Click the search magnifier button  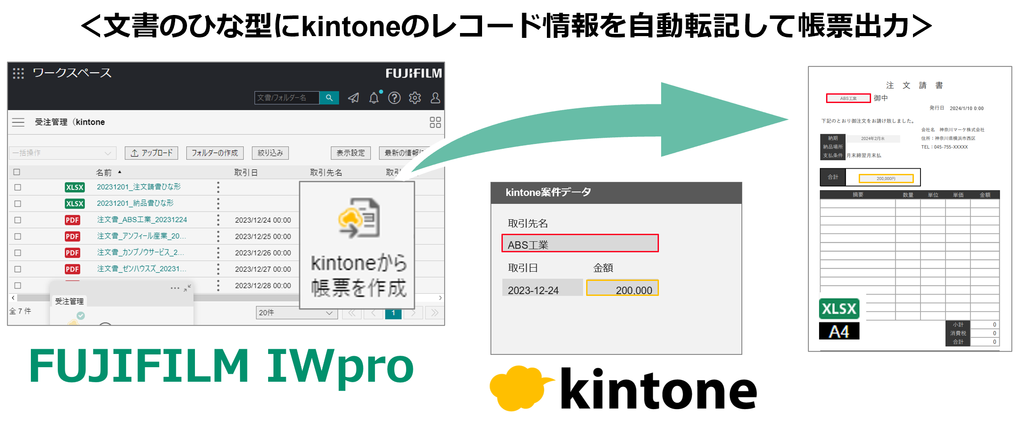coord(329,98)
